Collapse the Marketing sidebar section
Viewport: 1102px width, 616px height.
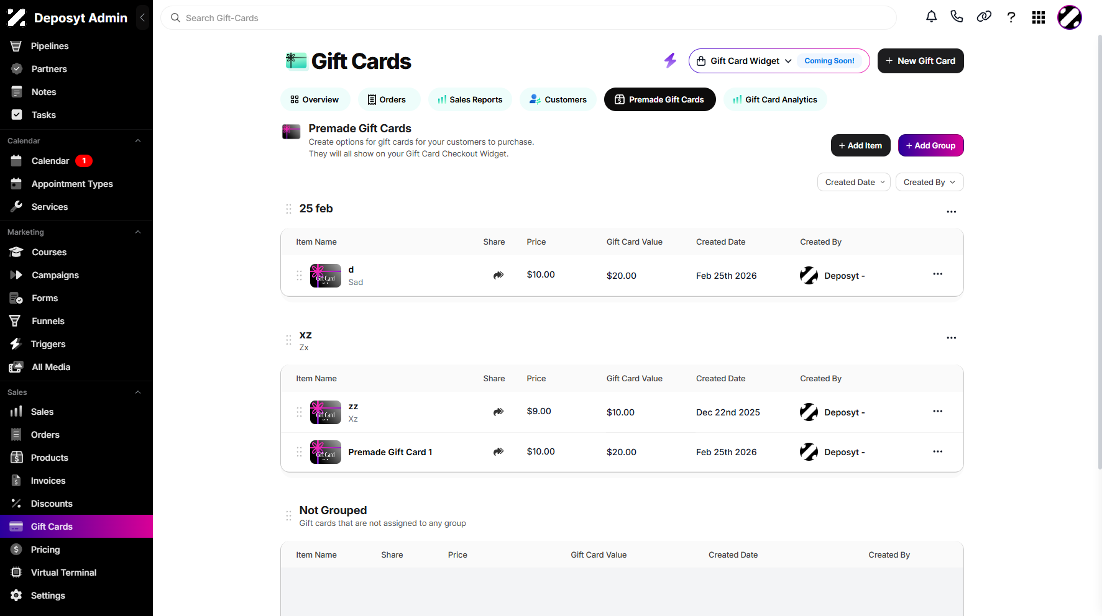138,232
